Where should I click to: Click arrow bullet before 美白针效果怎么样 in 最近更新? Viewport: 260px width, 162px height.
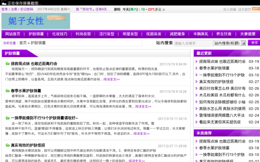click(196, 89)
